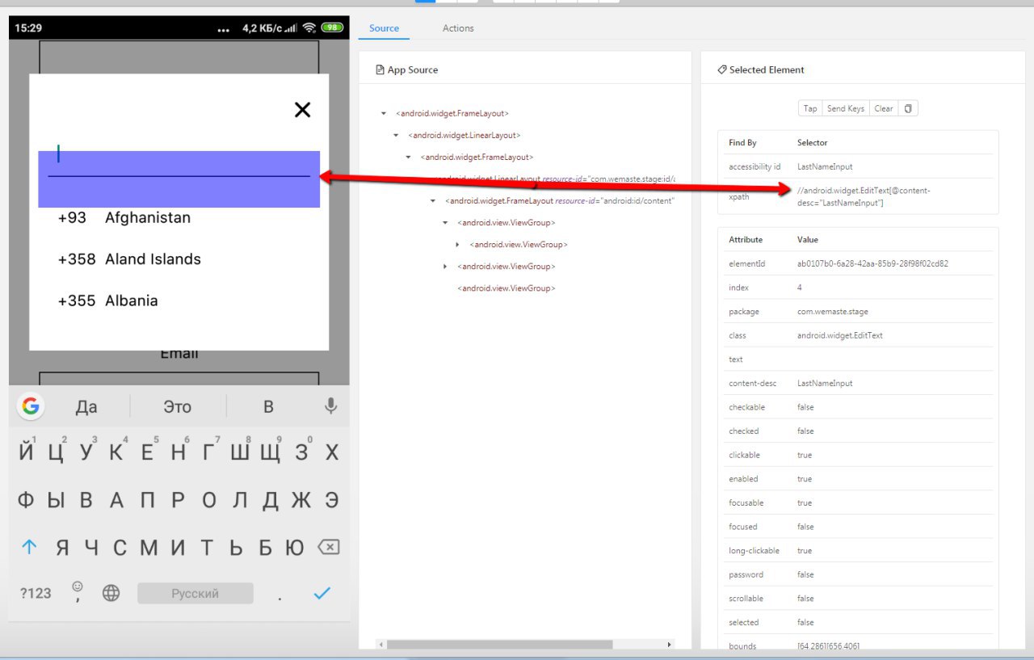Click the content-desc value LastNameInput

825,383
